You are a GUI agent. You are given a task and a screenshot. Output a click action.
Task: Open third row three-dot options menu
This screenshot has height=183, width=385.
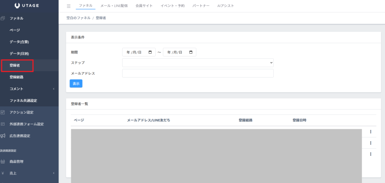[x=371, y=154]
